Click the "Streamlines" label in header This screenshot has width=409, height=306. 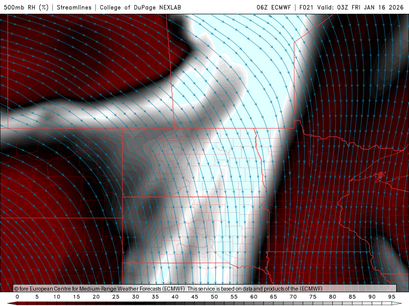[74, 7]
